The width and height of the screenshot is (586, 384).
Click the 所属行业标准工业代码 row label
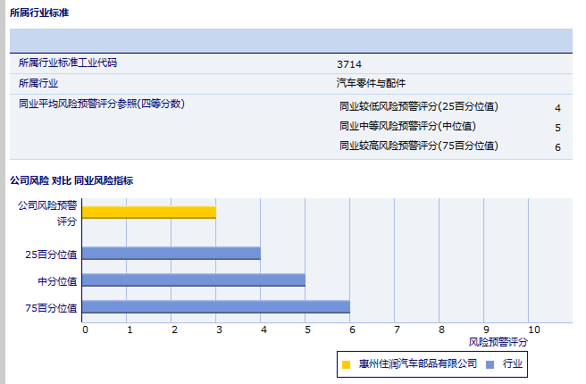click(68, 63)
